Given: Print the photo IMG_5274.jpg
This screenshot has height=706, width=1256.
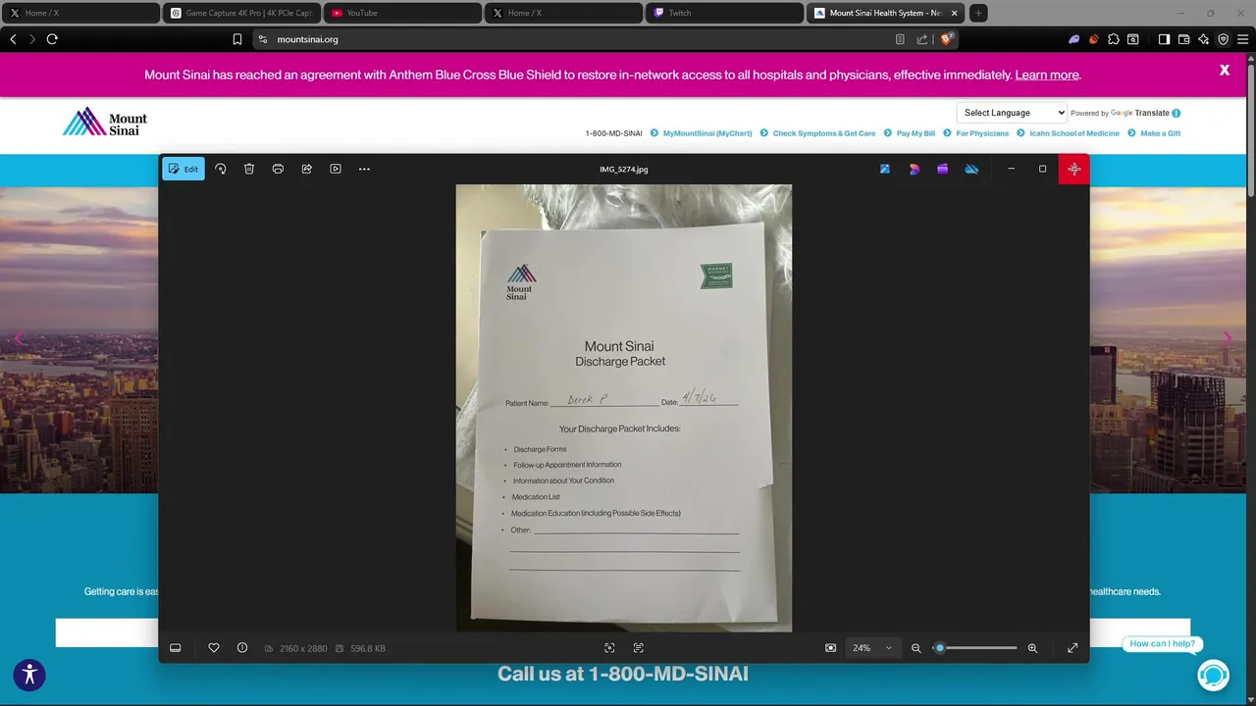Looking at the screenshot, I should coord(278,169).
